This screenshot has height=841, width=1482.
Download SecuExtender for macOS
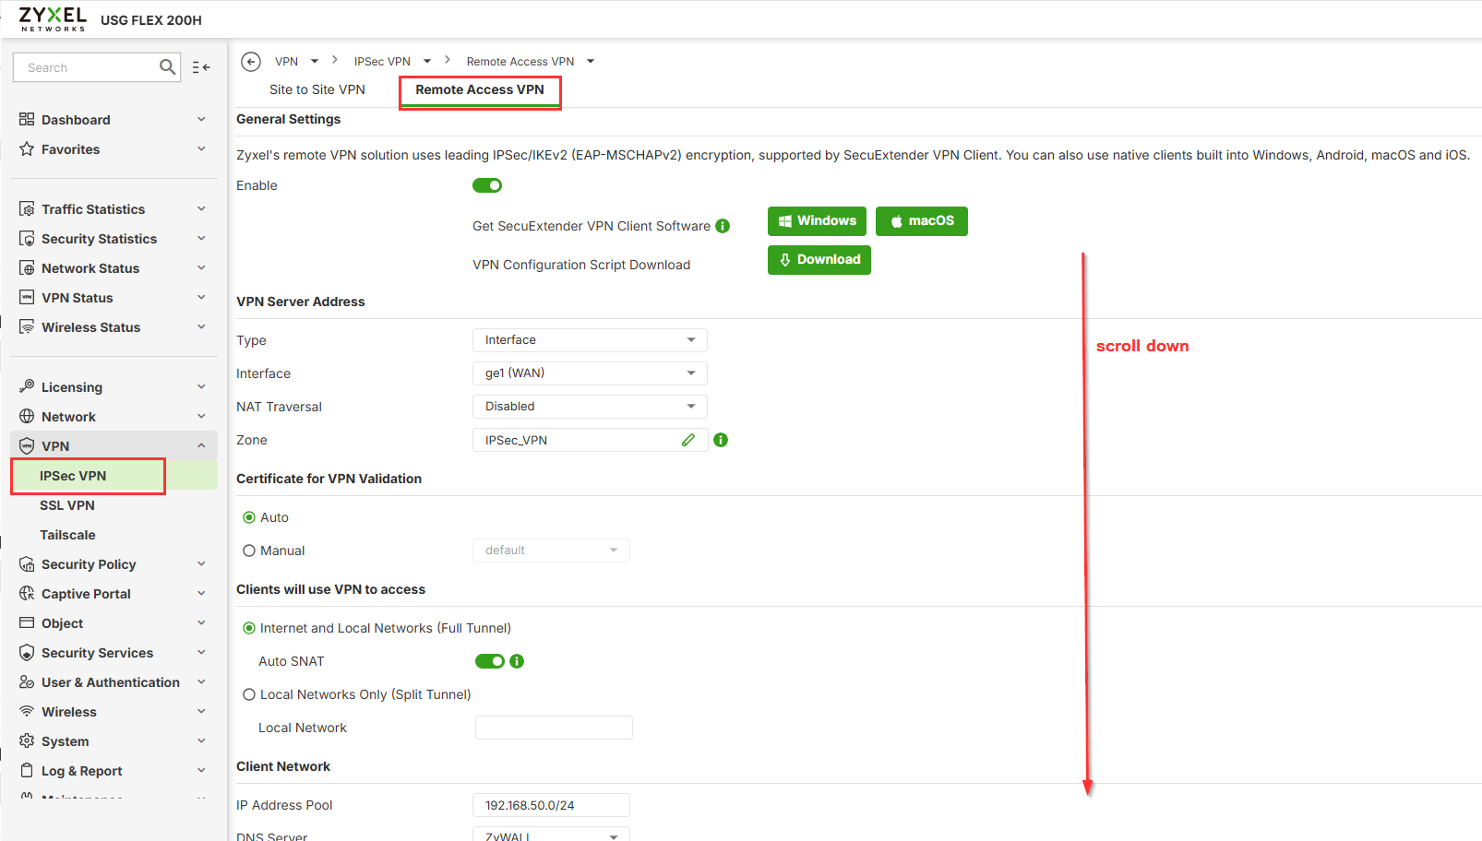coord(922,221)
